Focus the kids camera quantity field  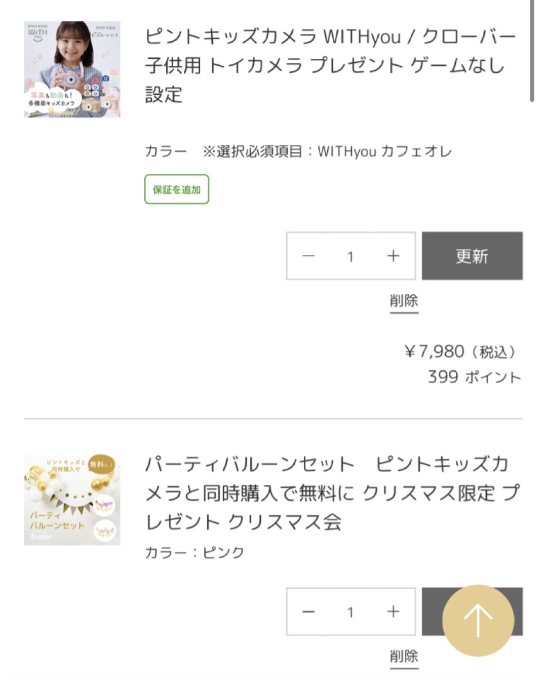[x=350, y=256]
